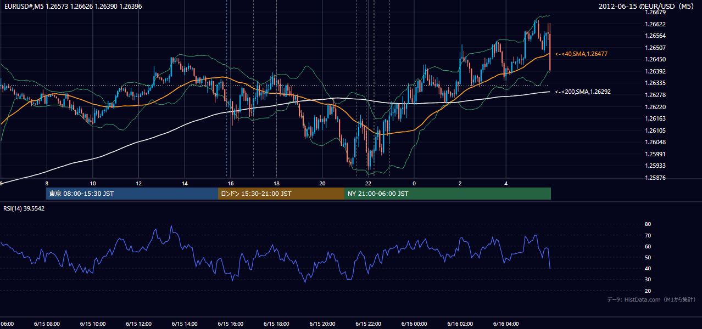Select the 200 SMA label 1.26292
This screenshot has height=329, width=702.
coord(583,92)
